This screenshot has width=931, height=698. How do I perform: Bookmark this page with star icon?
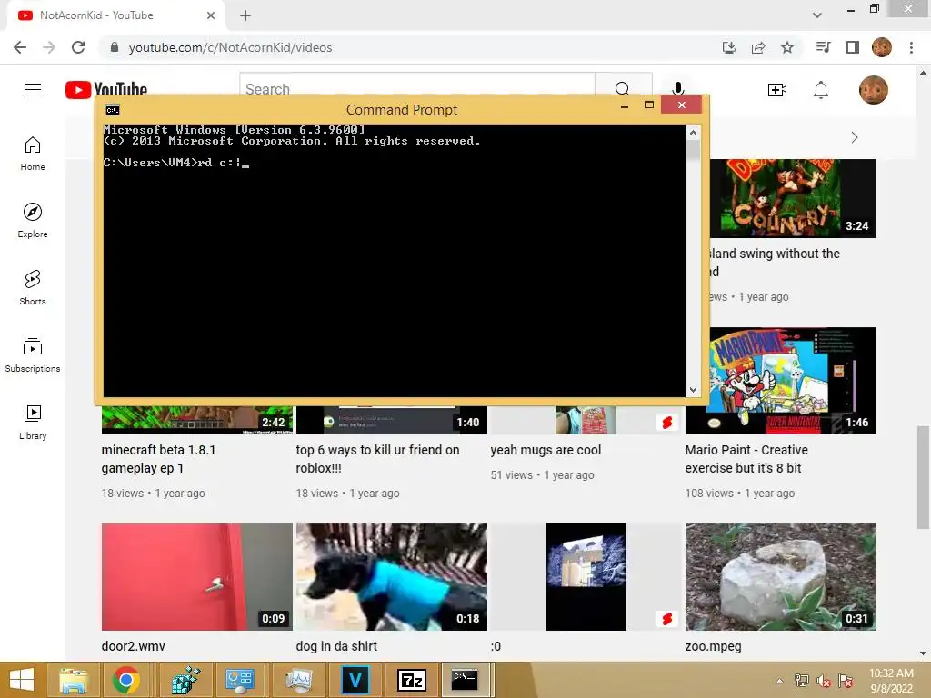click(x=787, y=47)
